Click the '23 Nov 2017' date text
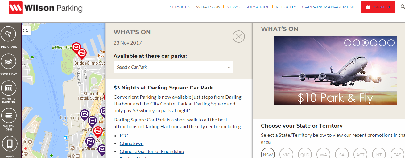 [128, 43]
